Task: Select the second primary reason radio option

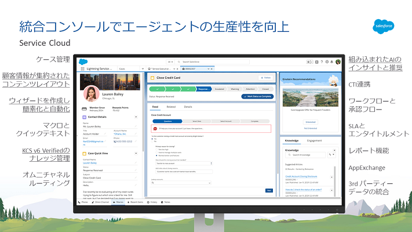Action: (156, 153)
